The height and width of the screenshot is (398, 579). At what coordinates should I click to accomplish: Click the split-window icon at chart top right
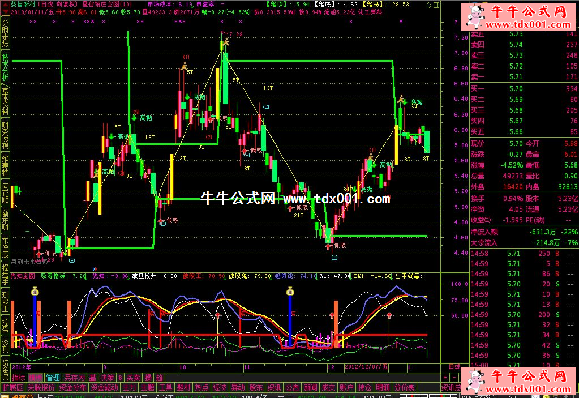[x=436, y=5]
